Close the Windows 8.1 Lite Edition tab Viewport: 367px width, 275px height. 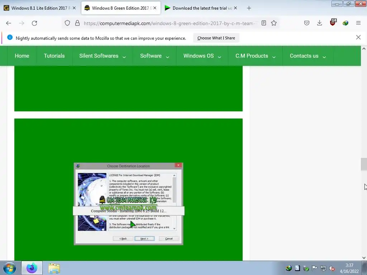[74, 8]
